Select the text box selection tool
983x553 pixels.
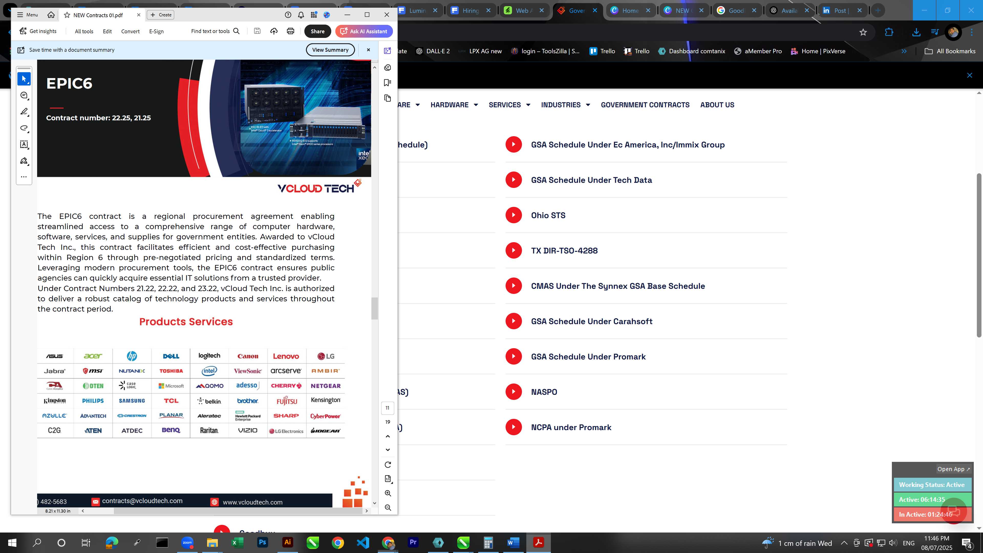(24, 144)
